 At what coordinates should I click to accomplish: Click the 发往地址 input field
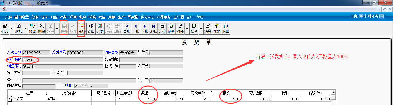point(151,60)
